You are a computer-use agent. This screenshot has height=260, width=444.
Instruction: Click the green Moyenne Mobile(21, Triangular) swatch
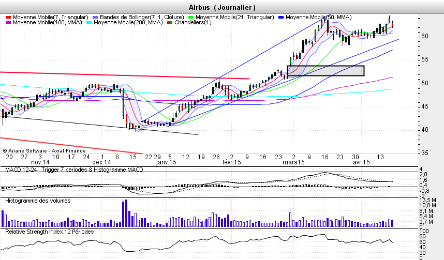point(191,18)
